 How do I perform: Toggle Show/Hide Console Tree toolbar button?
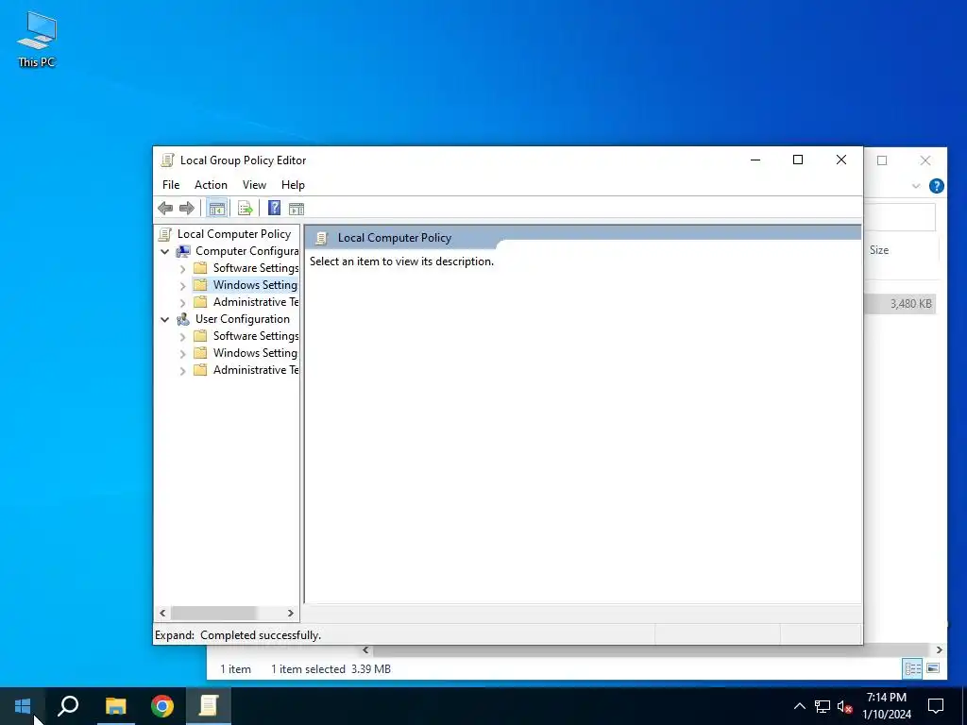click(216, 209)
